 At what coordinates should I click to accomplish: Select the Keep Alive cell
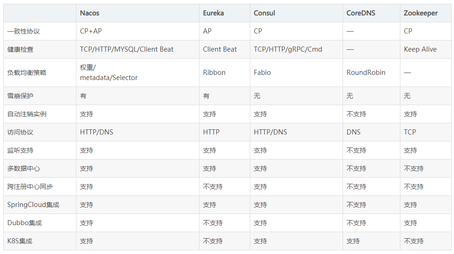click(x=420, y=49)
